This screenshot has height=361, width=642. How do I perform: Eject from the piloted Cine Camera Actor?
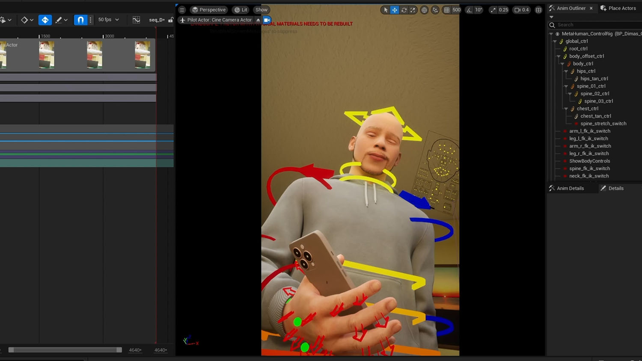(258, 20)
